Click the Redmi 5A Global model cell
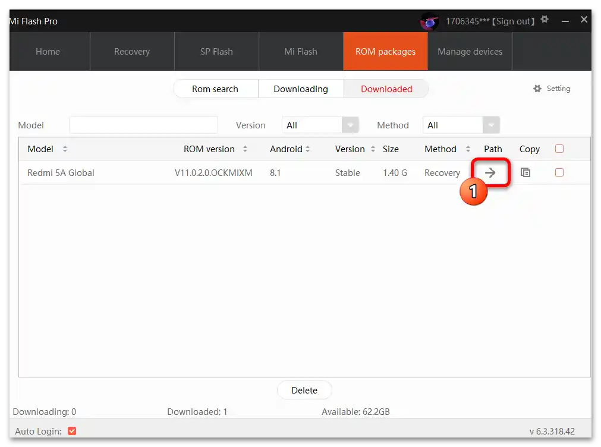This screenshot has height=447, width=601. pos(61,173)
